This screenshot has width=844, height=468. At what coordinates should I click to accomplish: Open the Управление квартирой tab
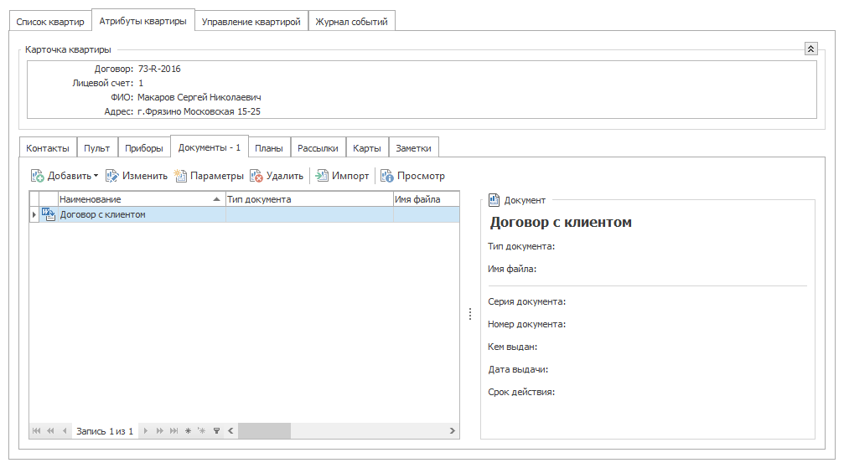[x=251, y=22]
